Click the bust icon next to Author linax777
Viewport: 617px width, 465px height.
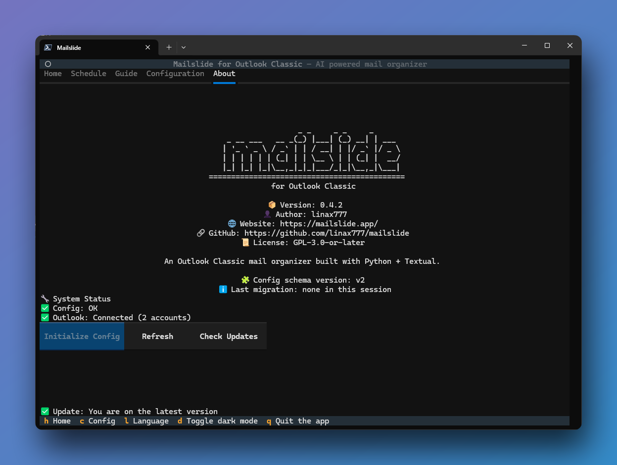(268, 214)
